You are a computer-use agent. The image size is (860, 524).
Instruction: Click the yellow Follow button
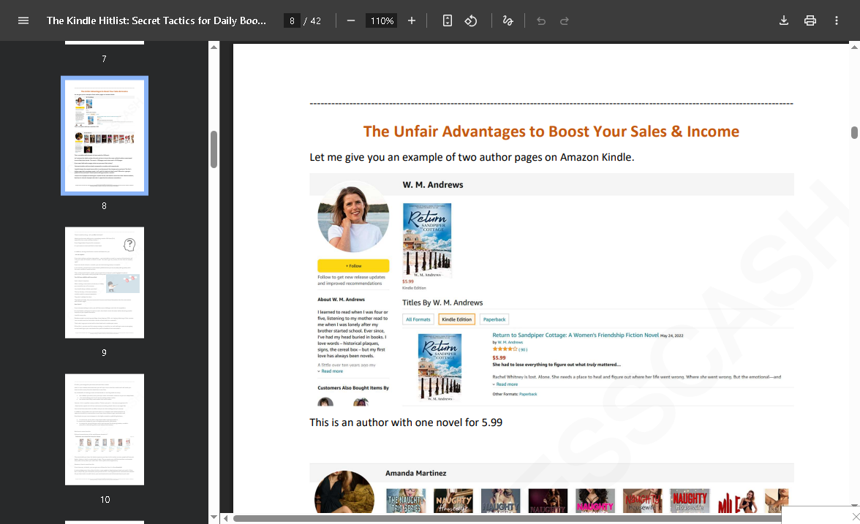pos(353,265)
